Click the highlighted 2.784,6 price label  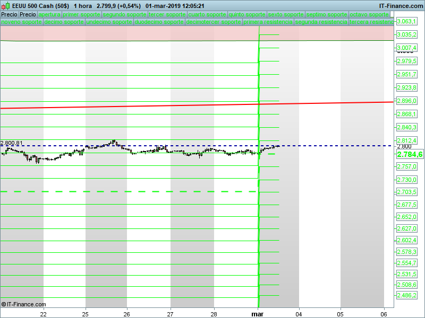point(410,154)
